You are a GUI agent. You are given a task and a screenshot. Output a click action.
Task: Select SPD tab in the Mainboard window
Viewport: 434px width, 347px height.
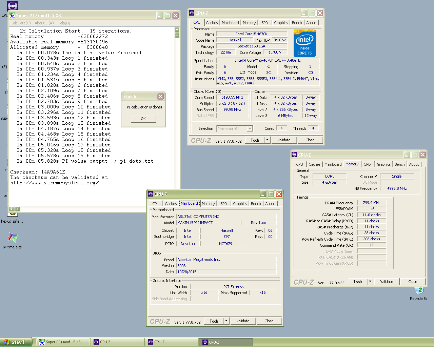click(x=224, y=204)
